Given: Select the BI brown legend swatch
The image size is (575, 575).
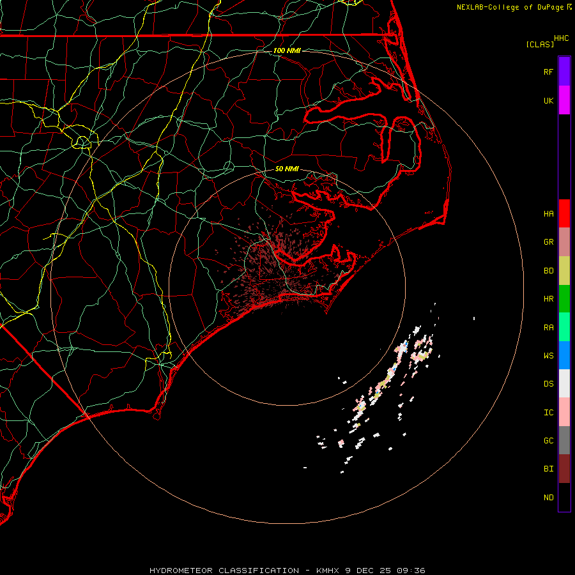Looking at the screenshot, I should [564, 469].
